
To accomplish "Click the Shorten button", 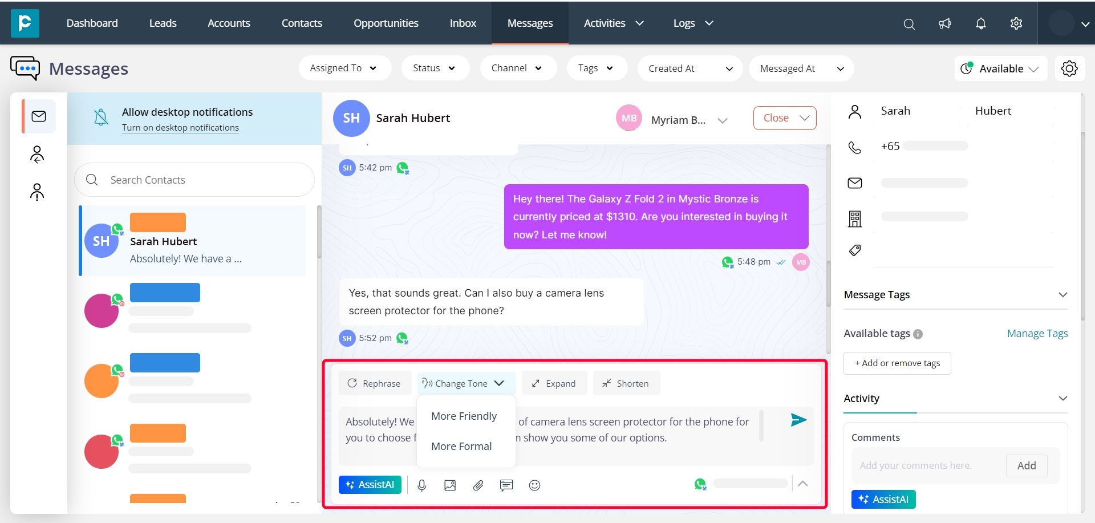I will tap(626, 383).
